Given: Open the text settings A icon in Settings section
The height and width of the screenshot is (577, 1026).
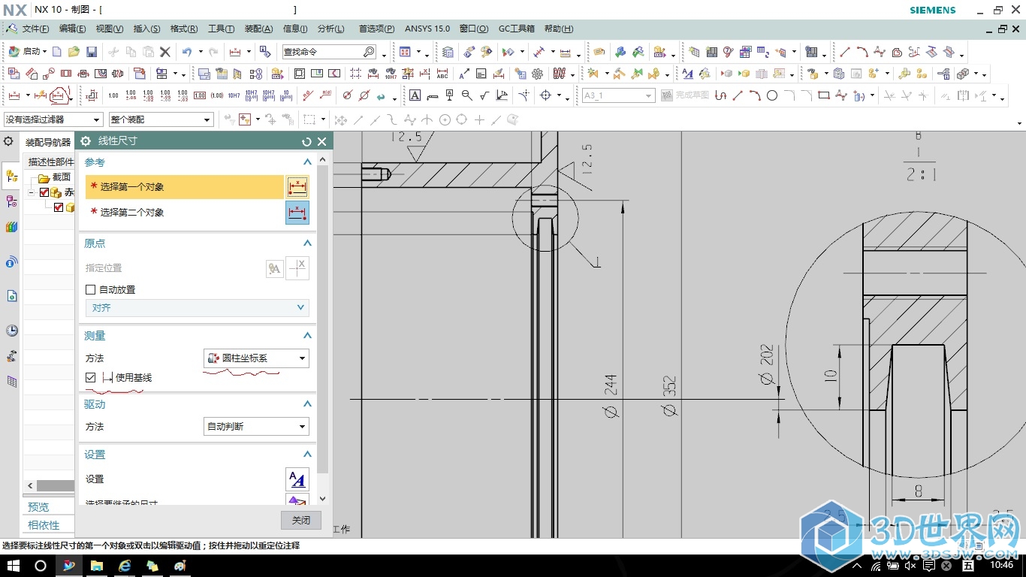Looking at the screenshot, I should coord(297,479).
